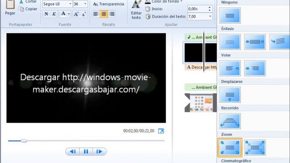Select the Desplazarse scroll-up effect

pyautogui.click(x=230, y=95)
